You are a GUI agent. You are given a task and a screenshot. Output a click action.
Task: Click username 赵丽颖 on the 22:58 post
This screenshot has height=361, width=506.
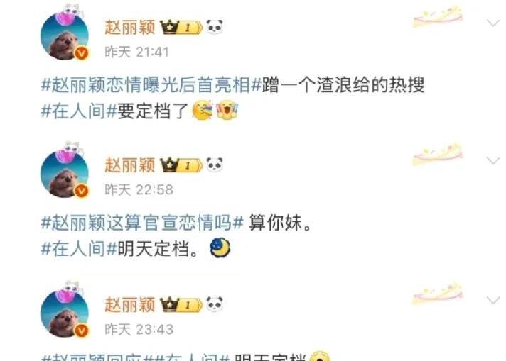(x=130, y=165)
